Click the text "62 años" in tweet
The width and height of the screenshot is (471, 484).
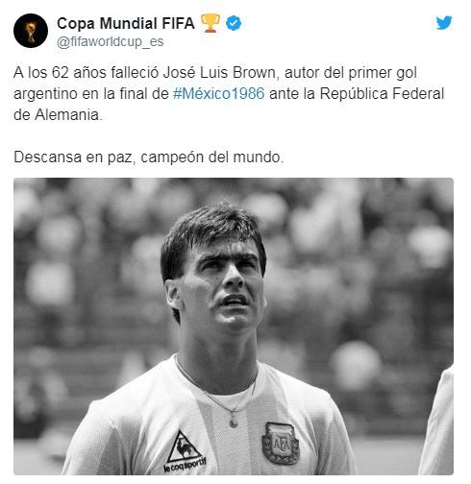79,73
